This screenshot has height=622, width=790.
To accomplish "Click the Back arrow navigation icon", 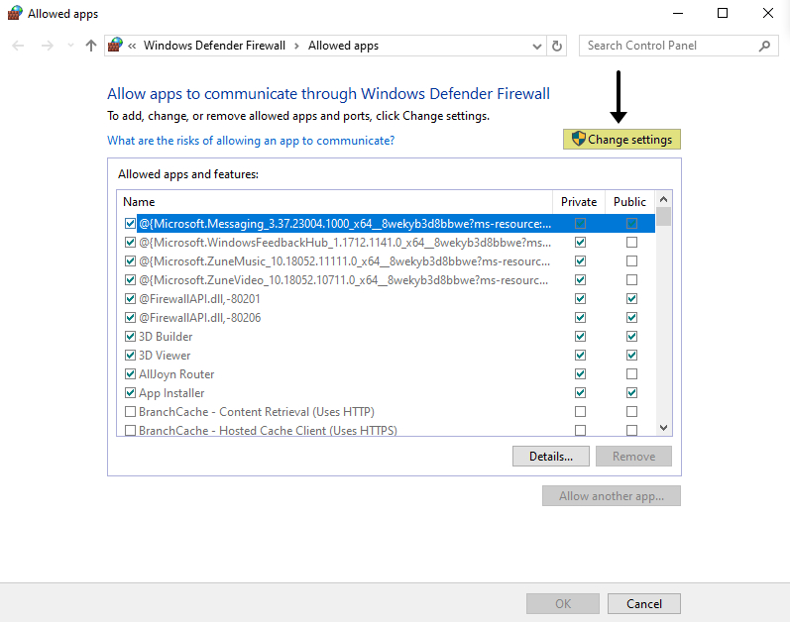I will click(x=19, y=46).
